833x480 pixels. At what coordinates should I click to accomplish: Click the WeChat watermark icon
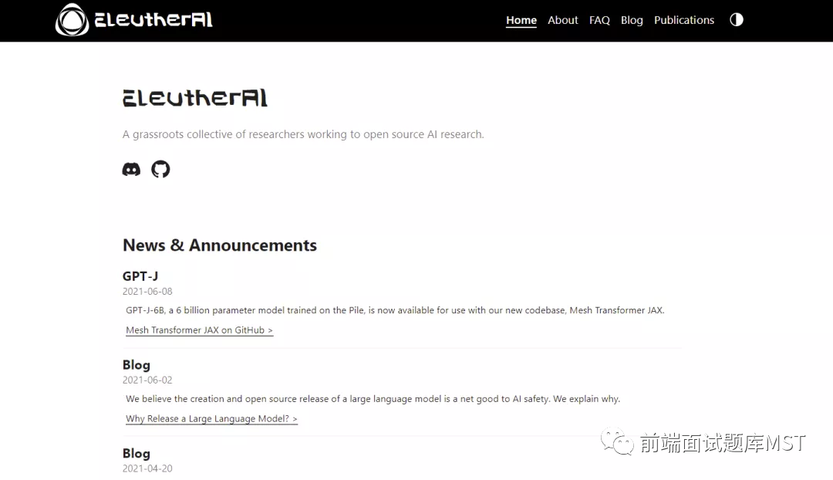pyautogui.click(x=617, y=441)
